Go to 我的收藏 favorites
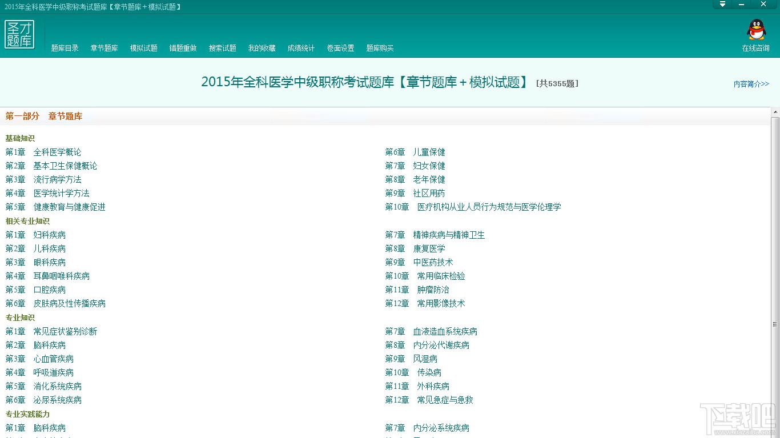Viewport: 780px width, 438px height. (262, 49)
